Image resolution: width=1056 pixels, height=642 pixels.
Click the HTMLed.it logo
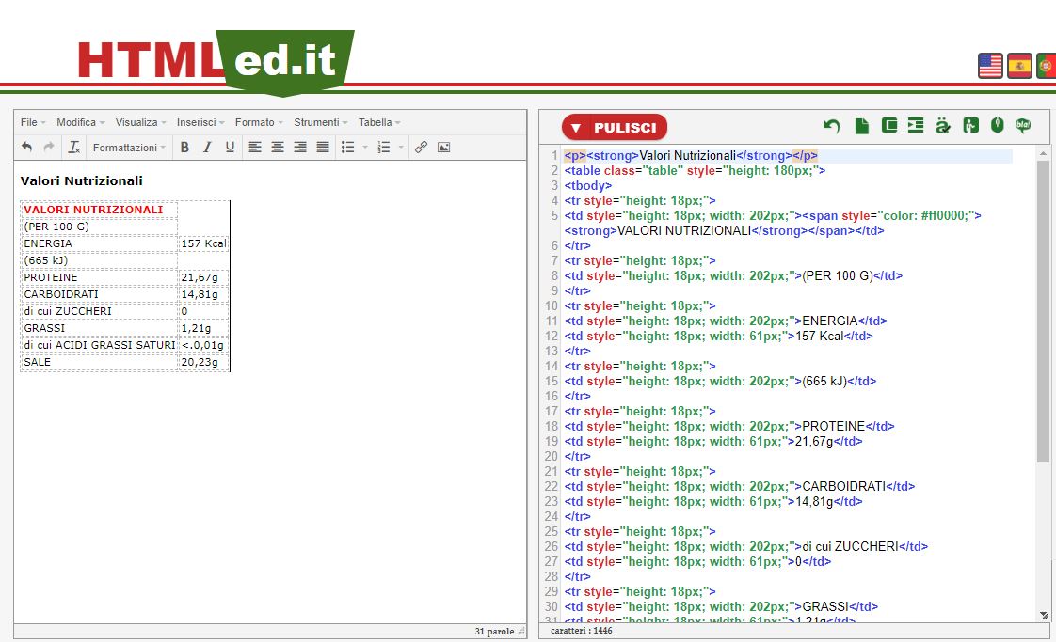216,60
